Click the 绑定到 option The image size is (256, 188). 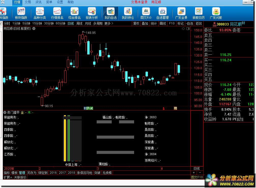click(x=43, y=173)
